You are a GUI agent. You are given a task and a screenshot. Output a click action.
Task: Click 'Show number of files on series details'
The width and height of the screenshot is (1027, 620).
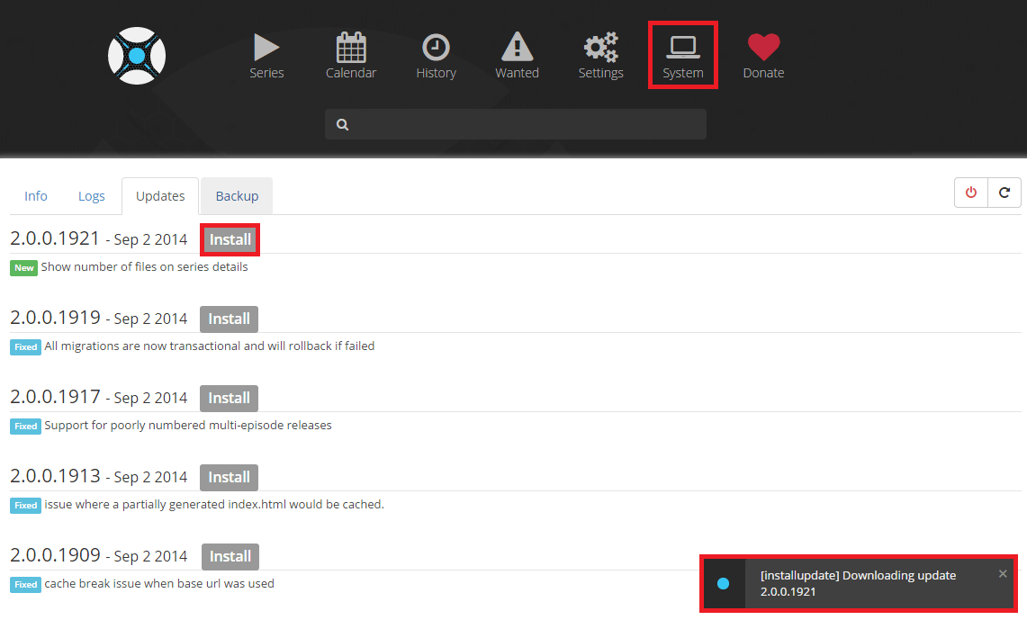coord(144,267)
